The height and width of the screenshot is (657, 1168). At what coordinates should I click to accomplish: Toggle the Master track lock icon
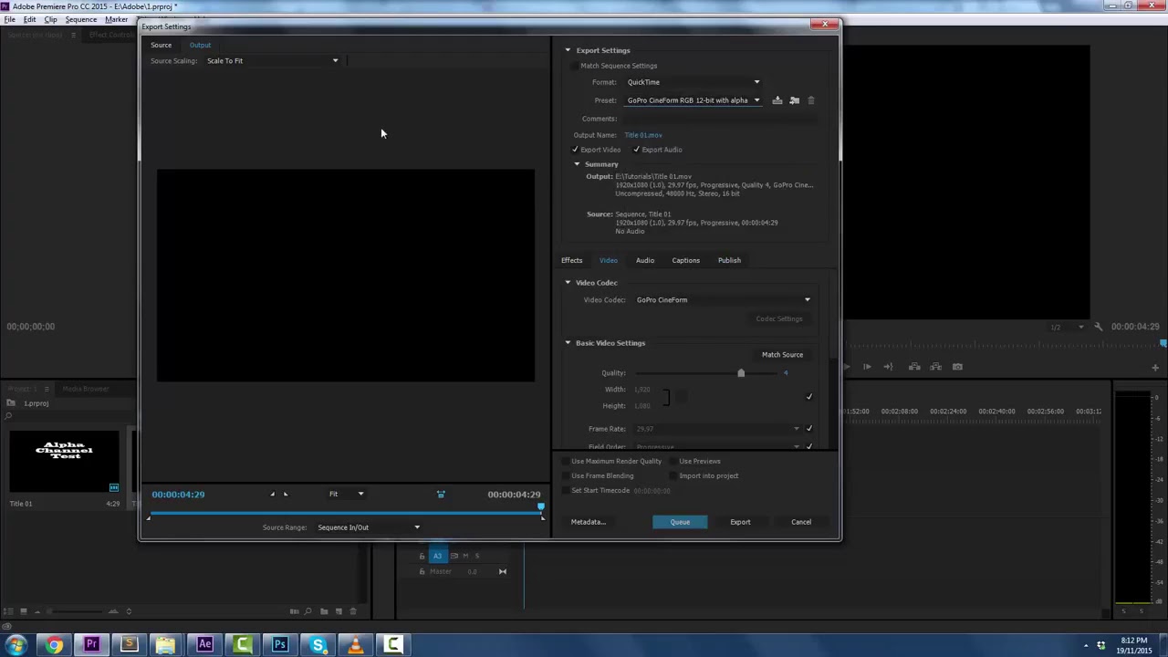(422, 571)
